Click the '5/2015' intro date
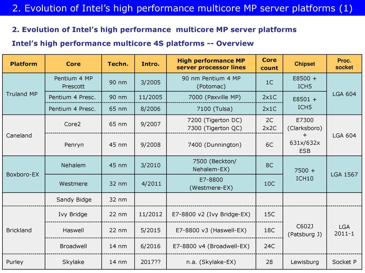Viewport: 365px width, 273px height. [x=151, y=230]
